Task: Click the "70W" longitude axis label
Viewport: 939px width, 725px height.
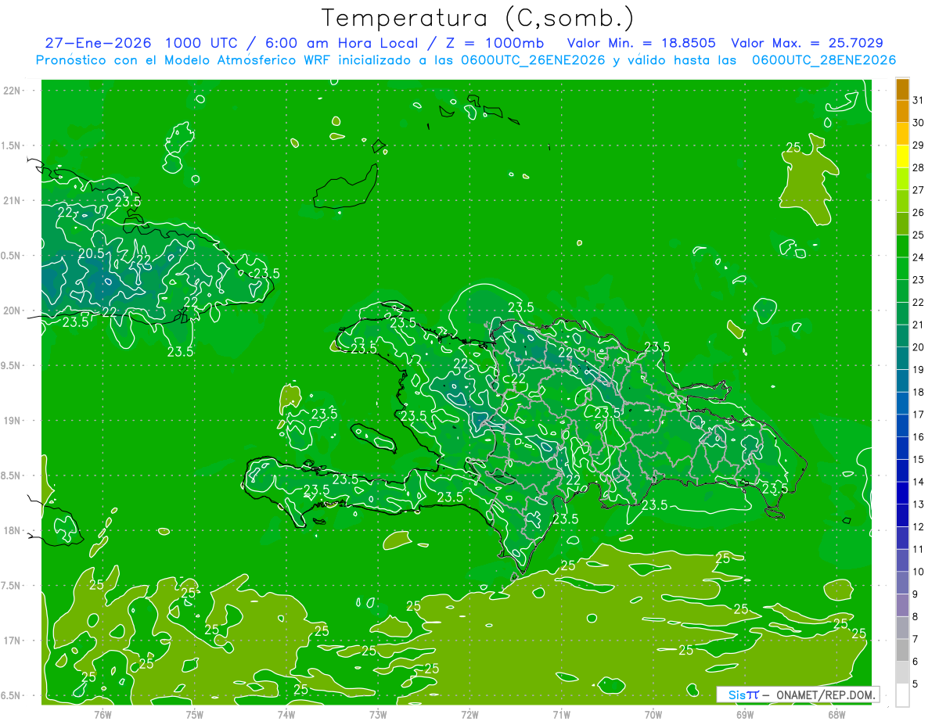Action: click(x=653, y=714)
